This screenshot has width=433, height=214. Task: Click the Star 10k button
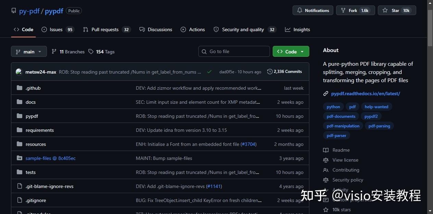coord(397,11)
